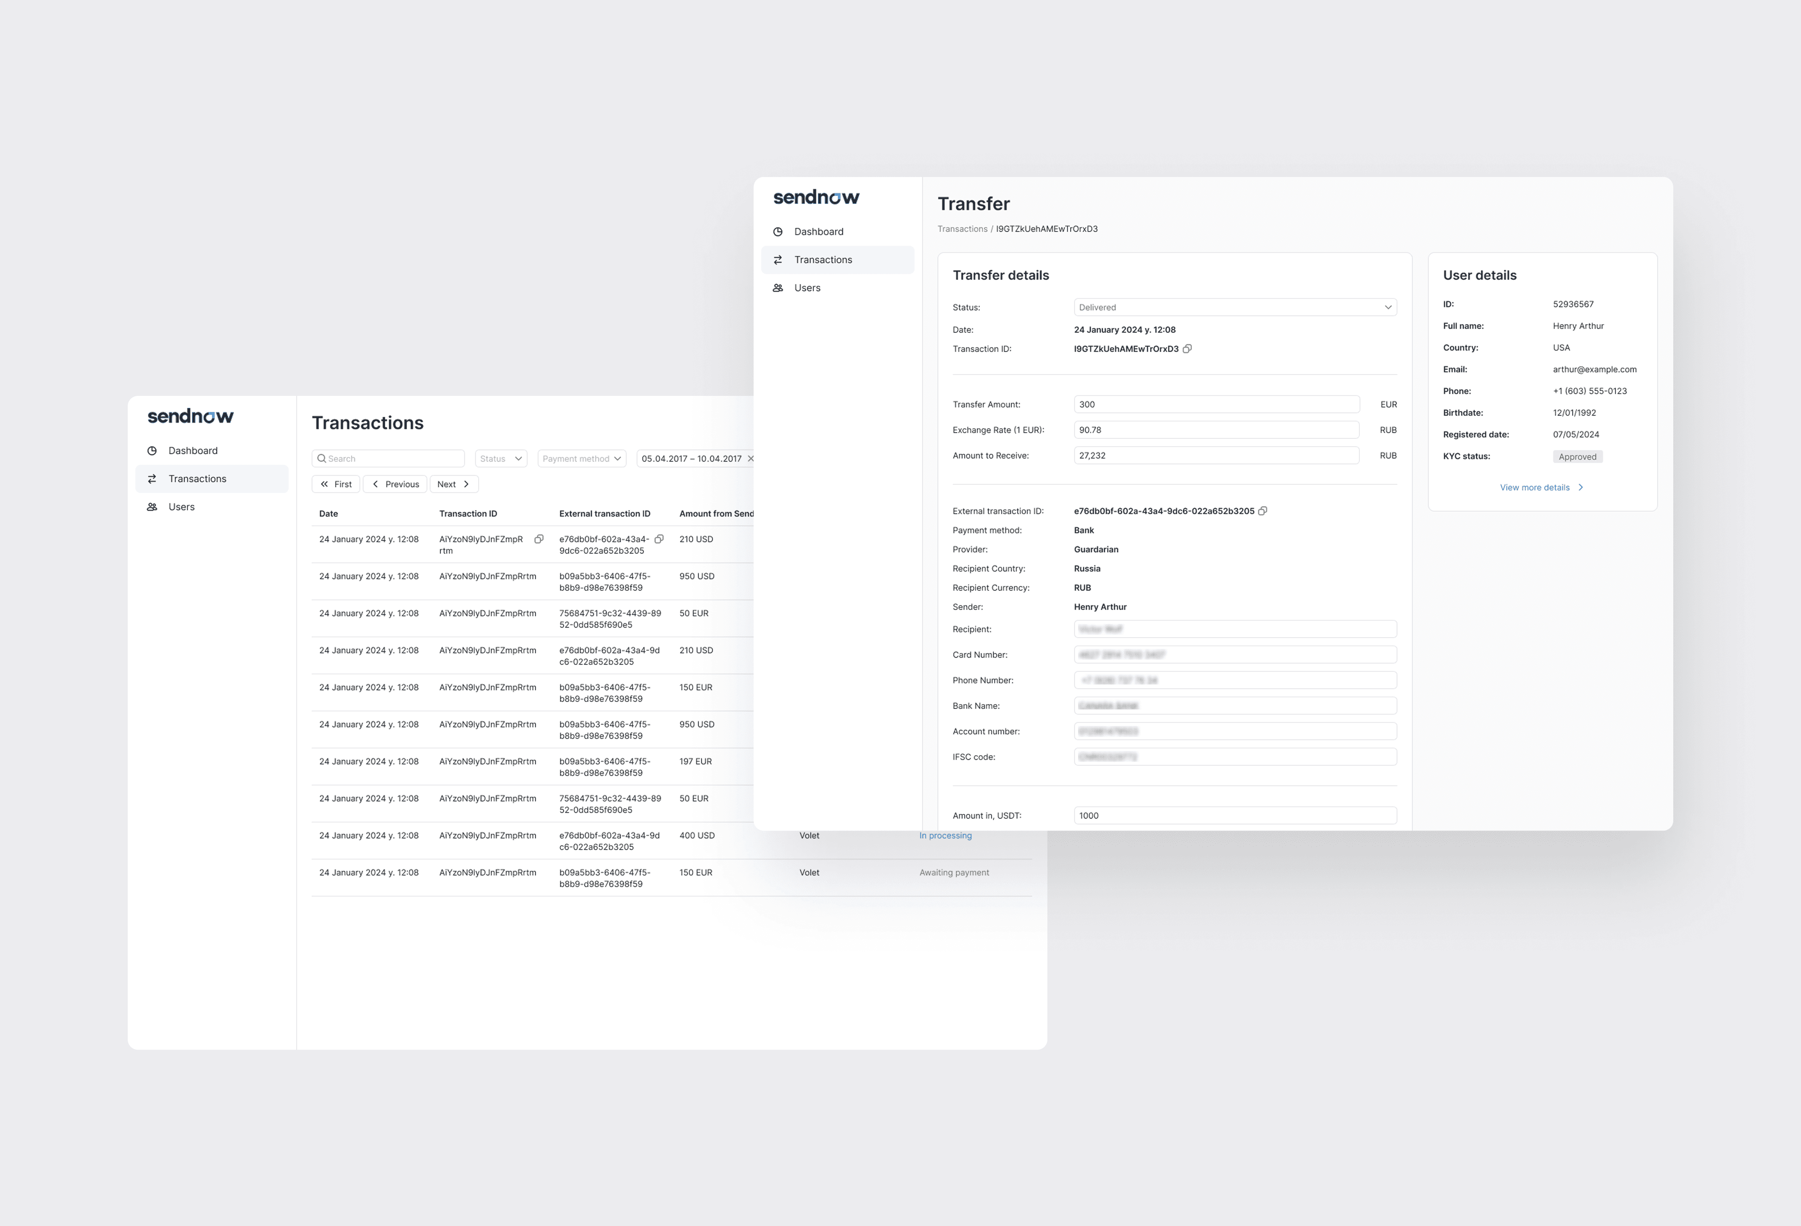Open the Payment method filter dropdown
1801x1226 pixels.
[x=581, y=459]
